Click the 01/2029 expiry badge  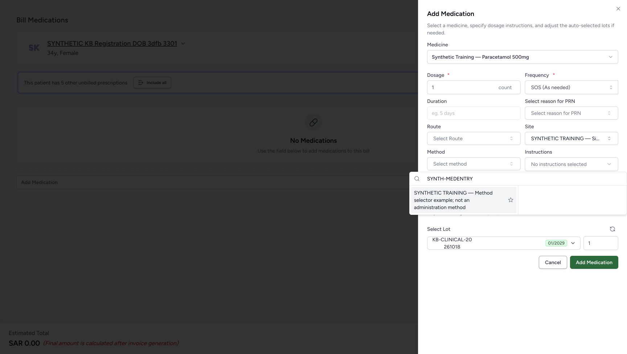tap(556, 243)
